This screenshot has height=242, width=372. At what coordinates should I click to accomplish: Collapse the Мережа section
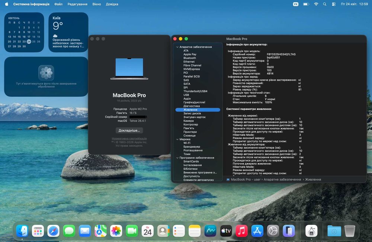point(177,139)
